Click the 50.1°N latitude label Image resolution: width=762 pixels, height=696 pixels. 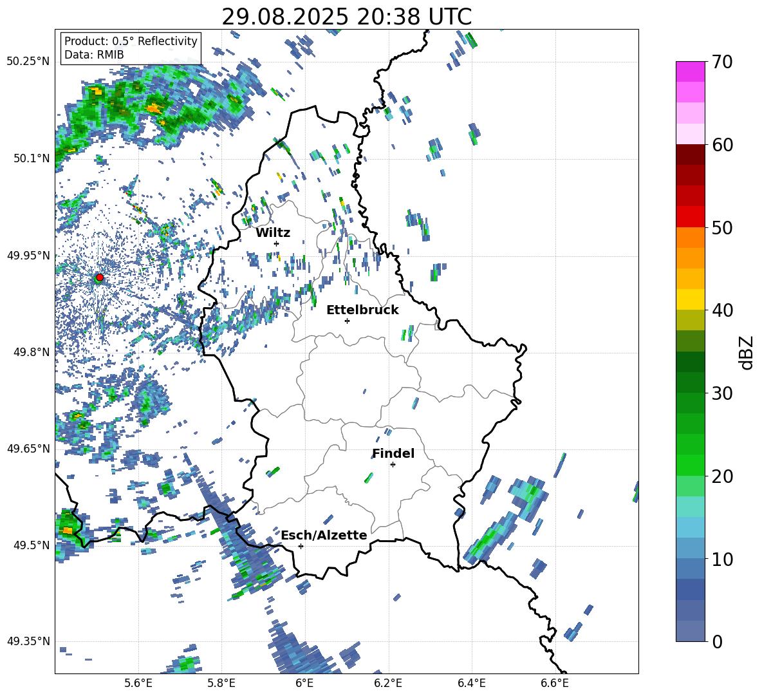pos(31,158)
